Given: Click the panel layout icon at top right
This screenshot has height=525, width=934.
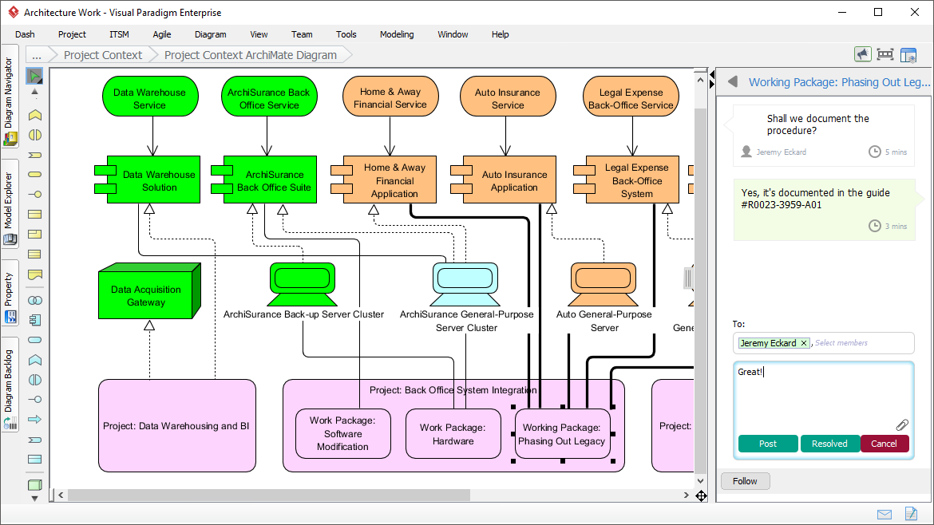Looking at the screenshot, I should click(x=908, y=54).
